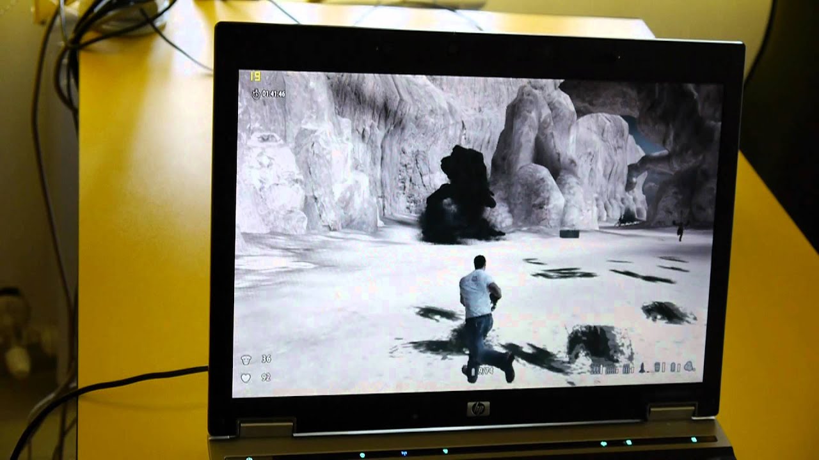Click the dark barrel object on the sand
This screenshot has height=460, width=819.
(x=569, y=233)
